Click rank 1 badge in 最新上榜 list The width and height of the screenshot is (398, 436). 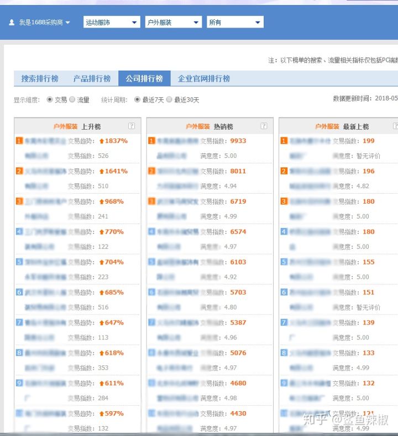[284, 141]
